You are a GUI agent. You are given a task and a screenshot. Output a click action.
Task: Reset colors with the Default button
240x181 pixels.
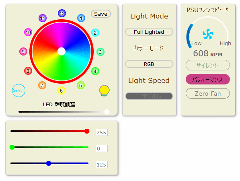(18, 90)
